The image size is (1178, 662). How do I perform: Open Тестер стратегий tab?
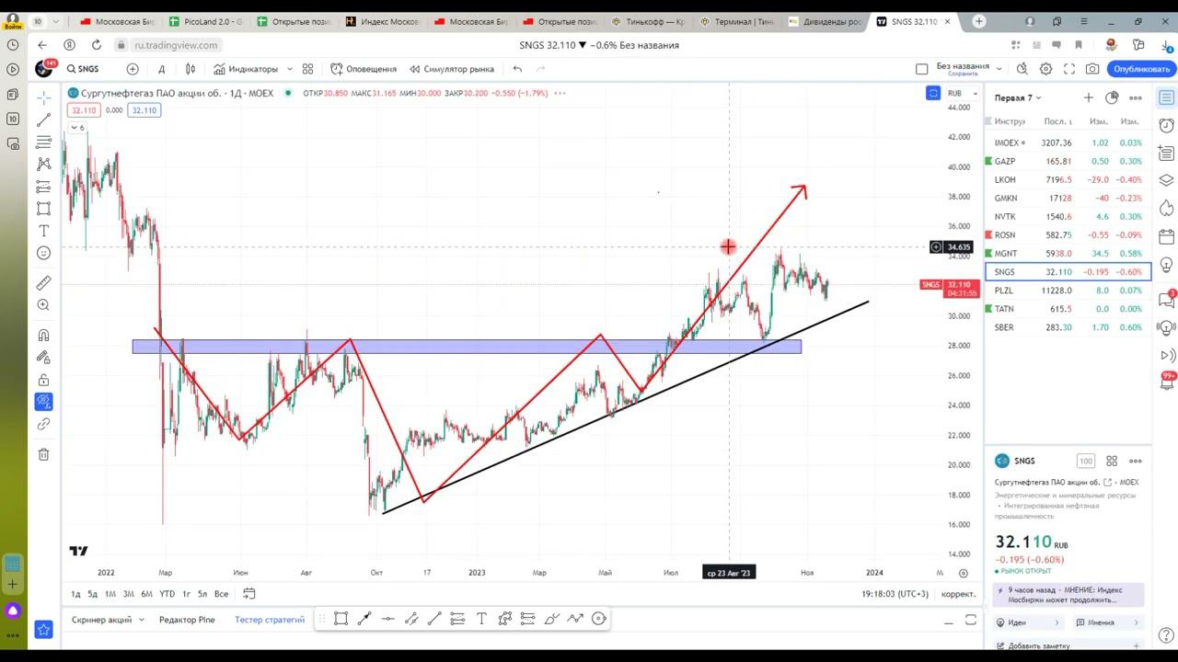[270, 620]
